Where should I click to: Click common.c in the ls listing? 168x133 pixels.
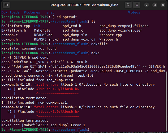pyautogui.click(x=10, y=35)
